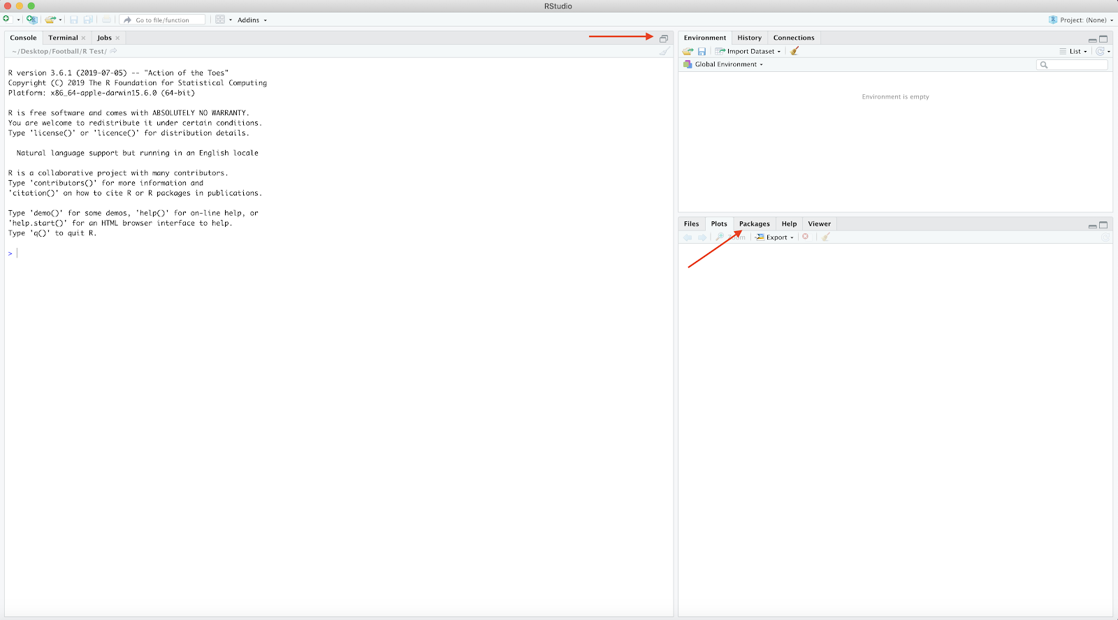Maximize the Environment pane
The height and width of the screenshot is (620, 1118).
pos(1103,39)
